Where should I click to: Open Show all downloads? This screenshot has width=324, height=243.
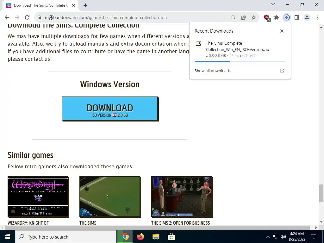212,71
